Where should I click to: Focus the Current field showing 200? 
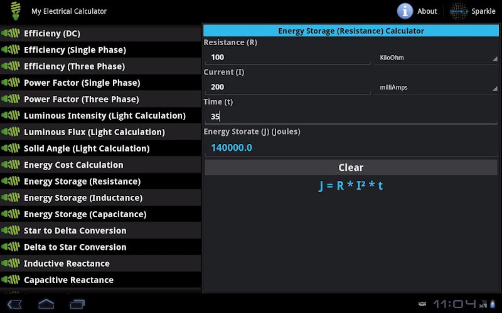pos(287,87)
